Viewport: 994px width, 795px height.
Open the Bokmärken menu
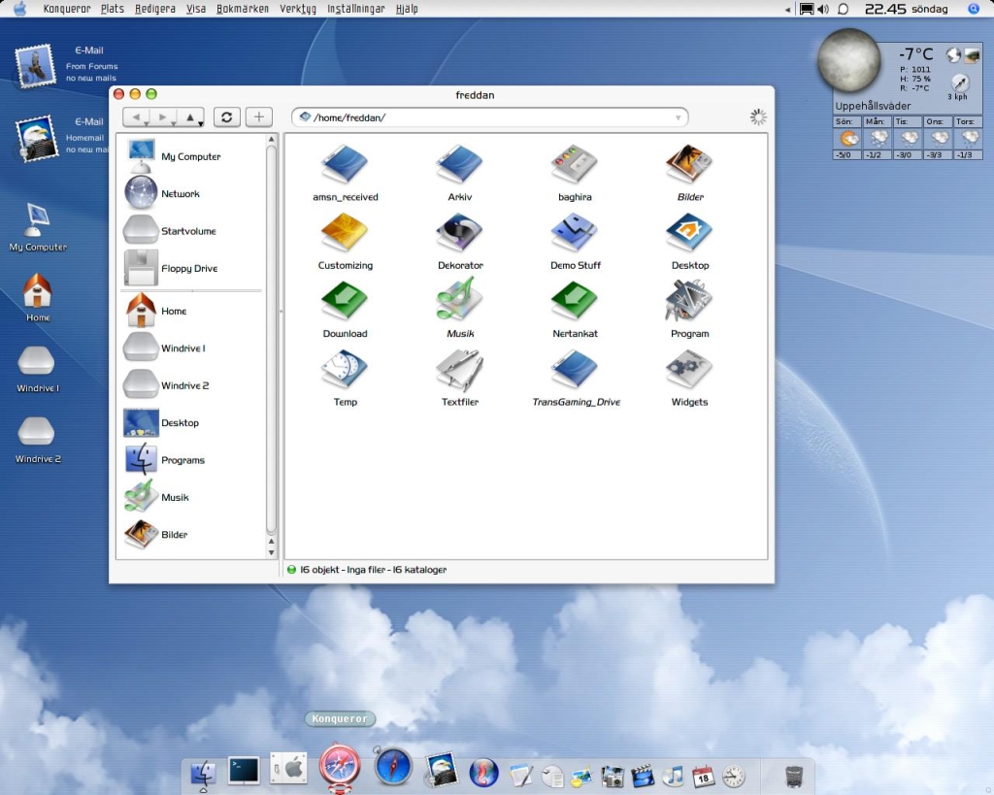pos(243,9)
